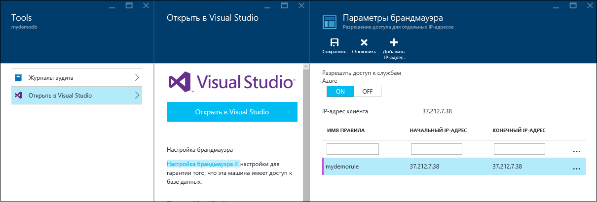This screenshot has width=597, height=202.
Task: Click the Журналы аудита book icon
Action: click(18, 78)
